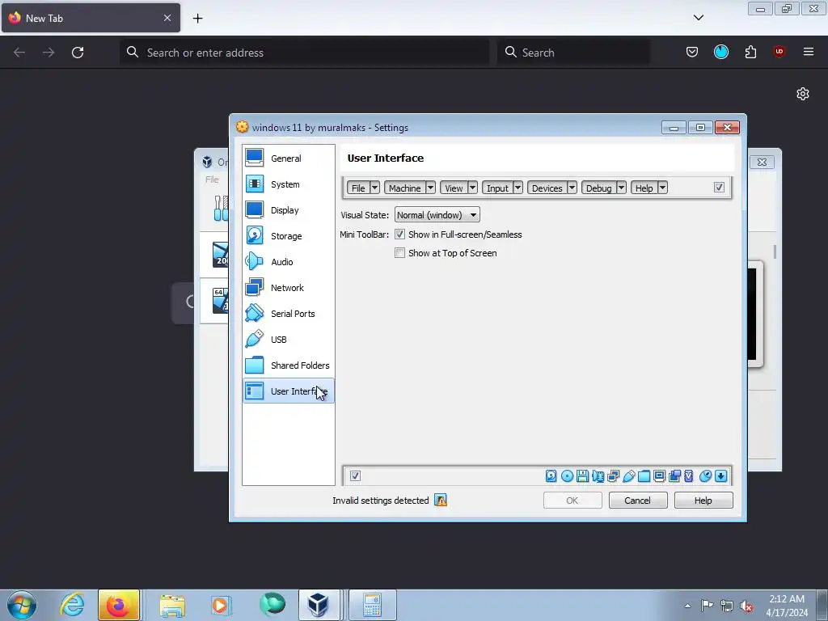
Task: Enable Show at Top of Screen
Action: (x=399, y=253)
